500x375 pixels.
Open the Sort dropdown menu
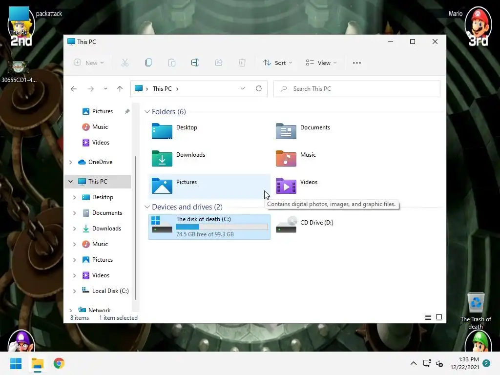click(277, 63)
